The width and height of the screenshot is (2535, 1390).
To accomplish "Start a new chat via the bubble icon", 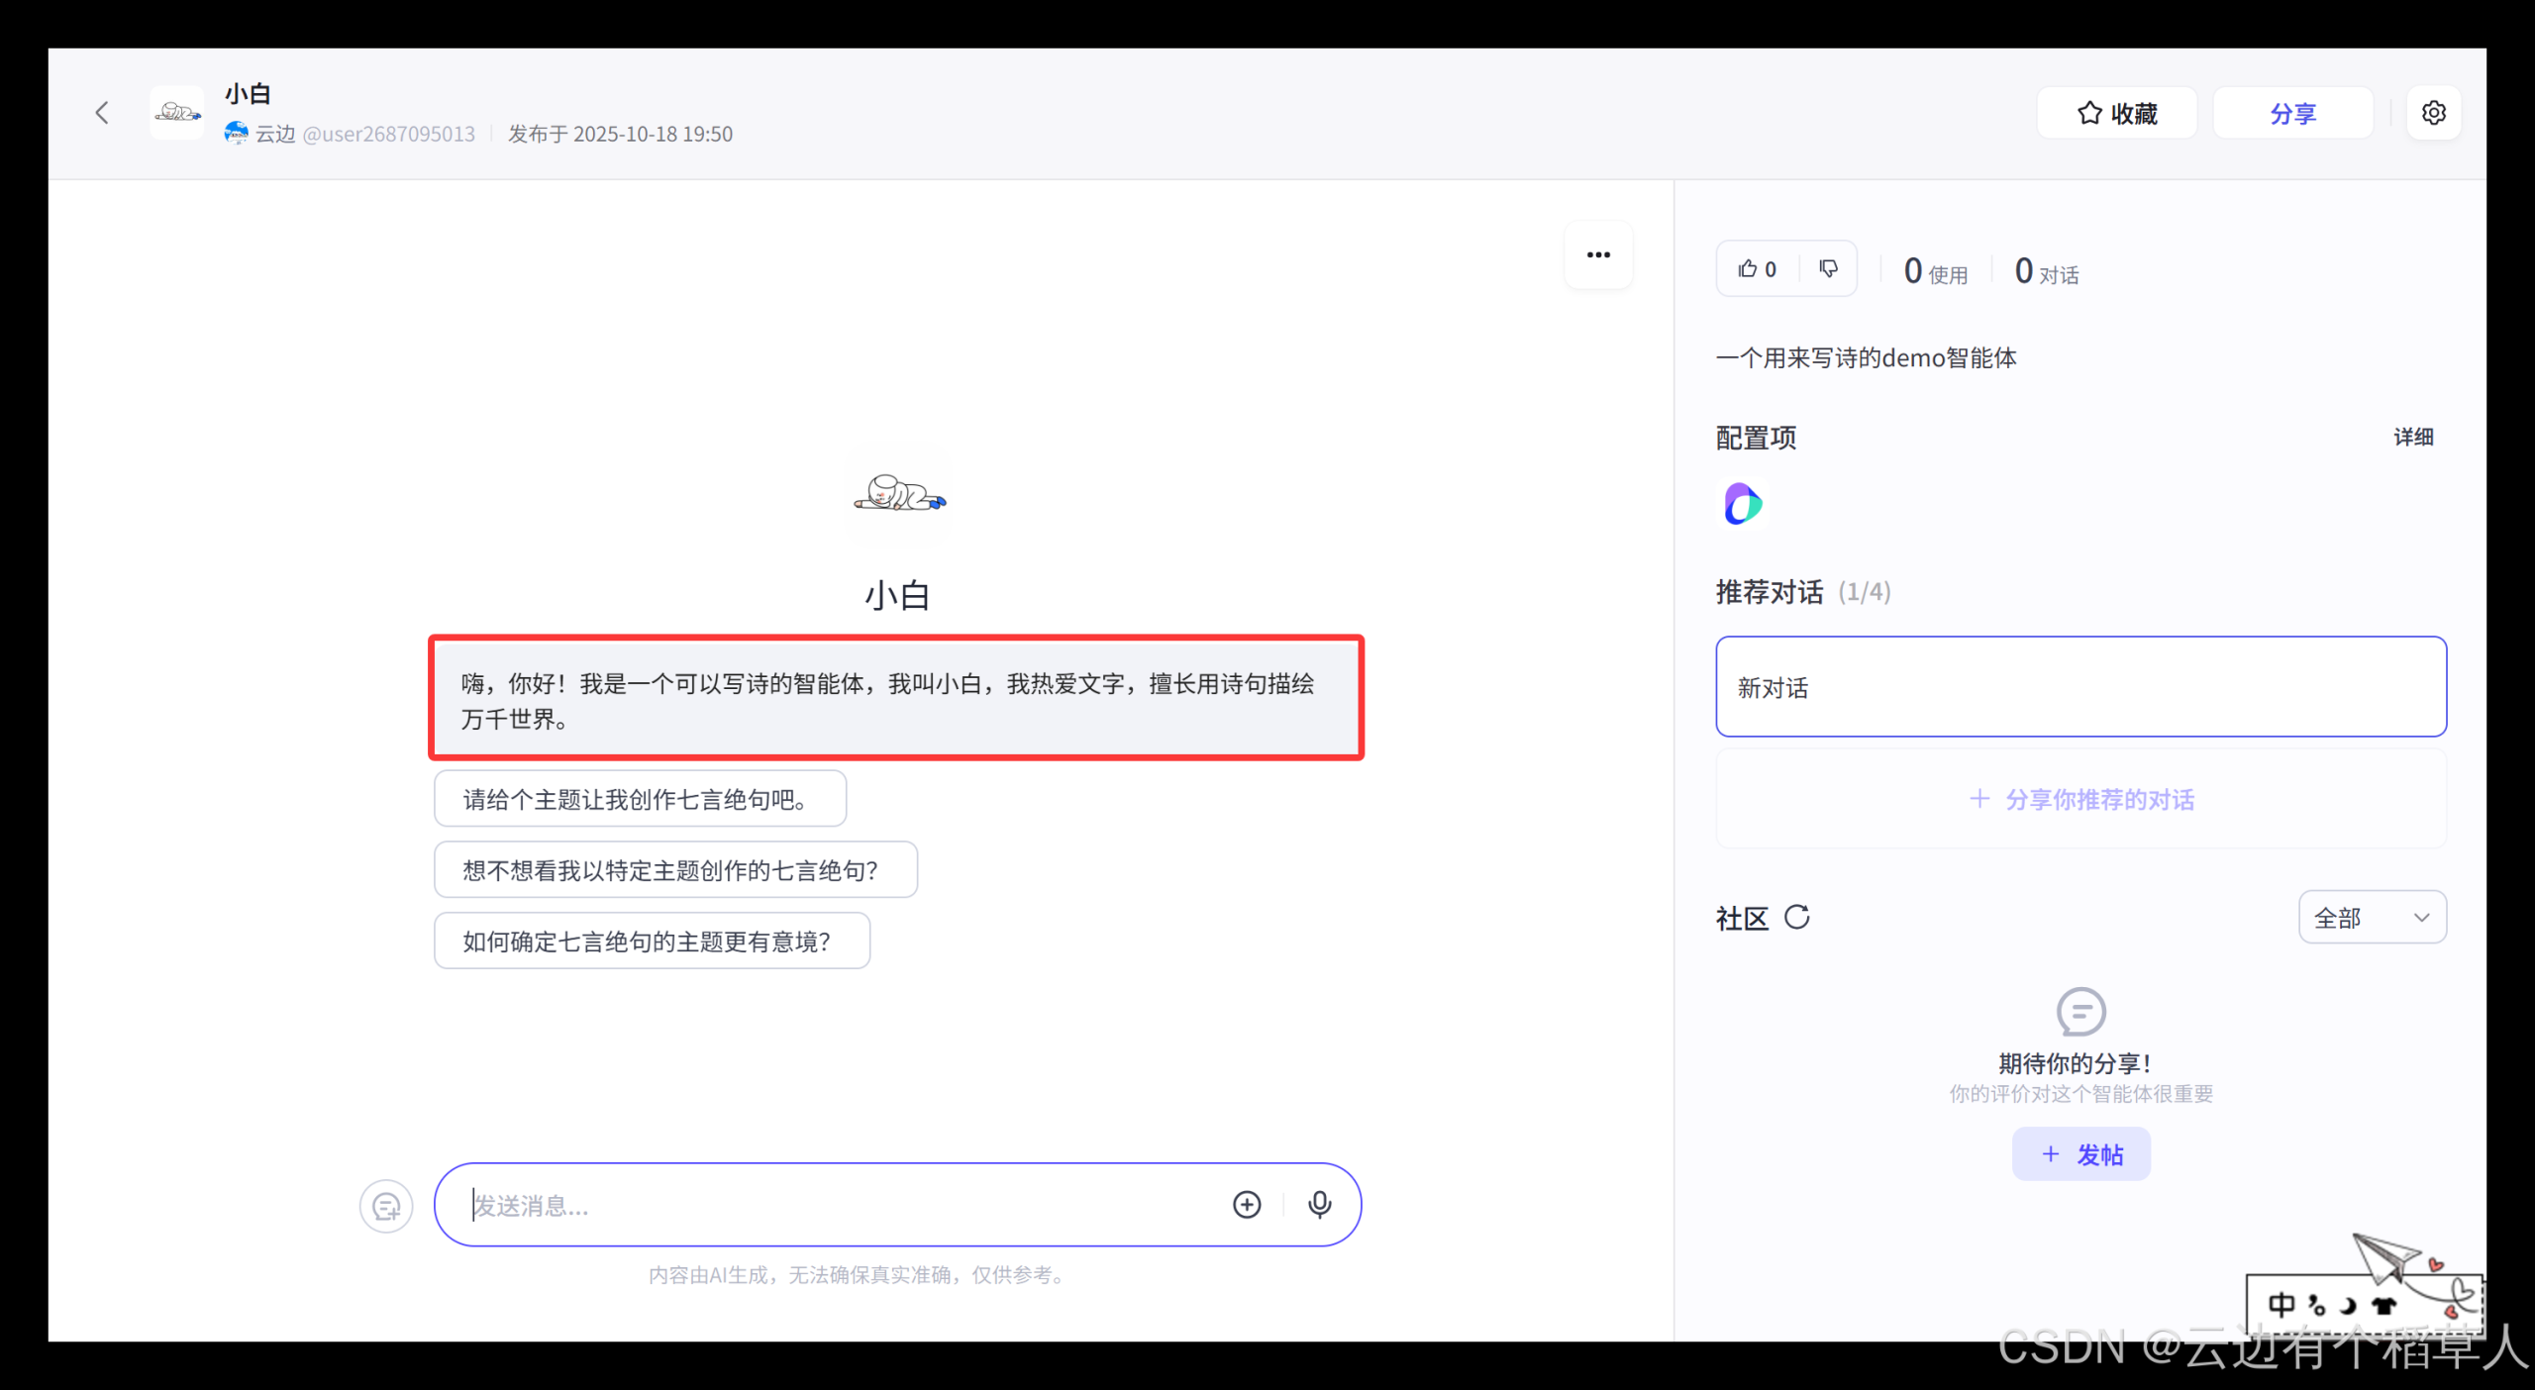I will (386, 1206).
